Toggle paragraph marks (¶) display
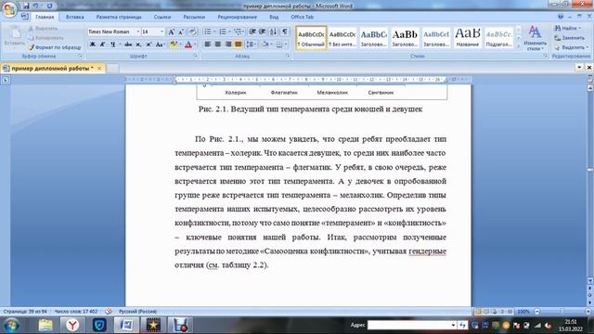Image resolution: width=594 pixels, height=334 pixels. (x=285, y=32)
